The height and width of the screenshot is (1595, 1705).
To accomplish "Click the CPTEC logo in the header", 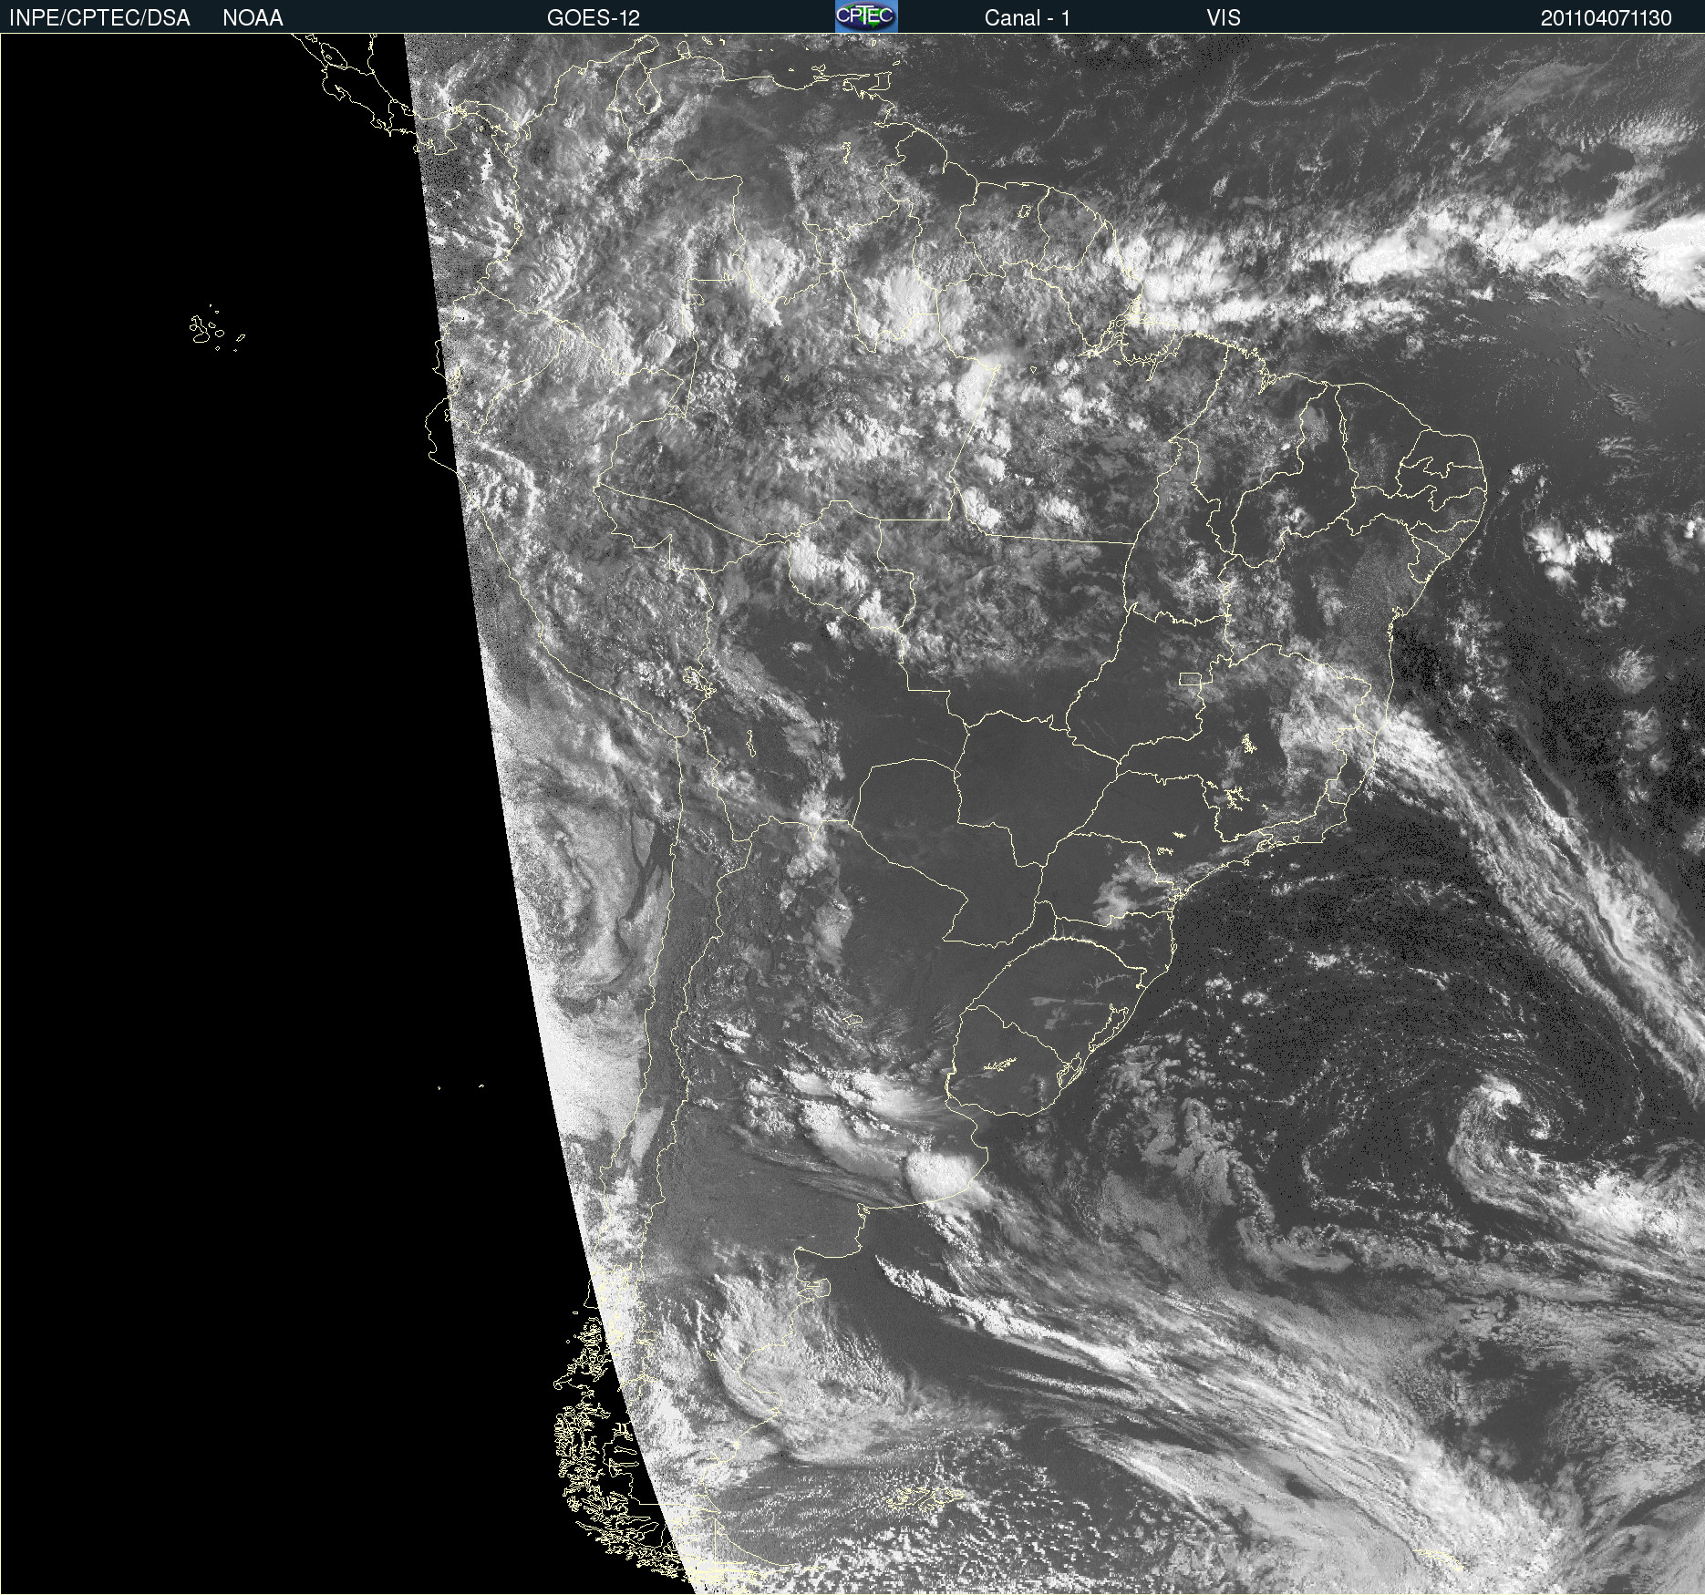I will pyautogui.click(x=866, y=16).
